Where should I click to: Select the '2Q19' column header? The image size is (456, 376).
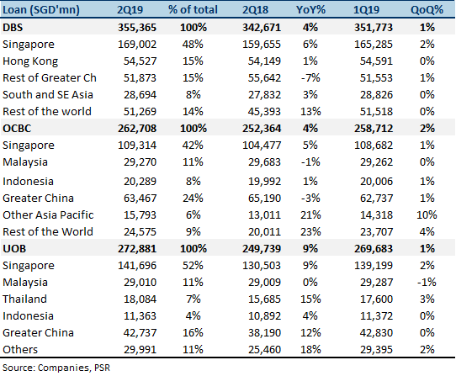click(130, 10)
